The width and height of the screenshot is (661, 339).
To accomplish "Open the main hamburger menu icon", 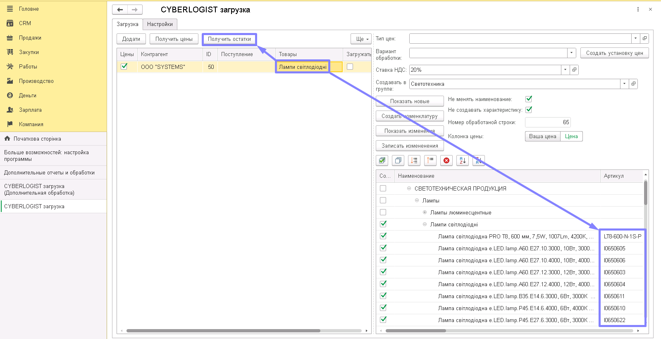I will (10, 9).
